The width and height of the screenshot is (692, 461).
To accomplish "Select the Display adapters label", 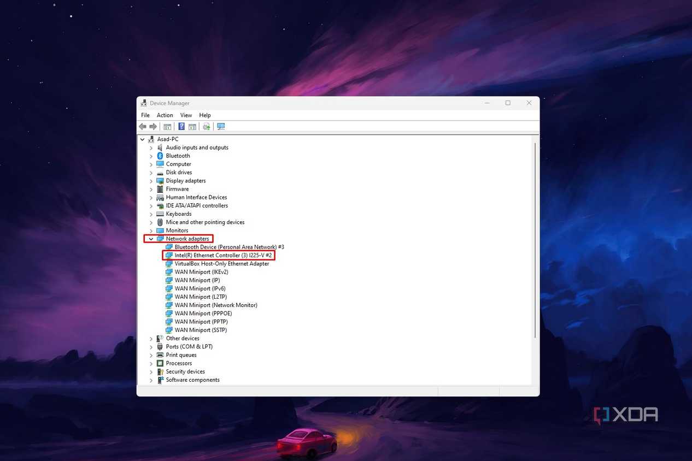I will pyautogui.click(x=186, y=181).
